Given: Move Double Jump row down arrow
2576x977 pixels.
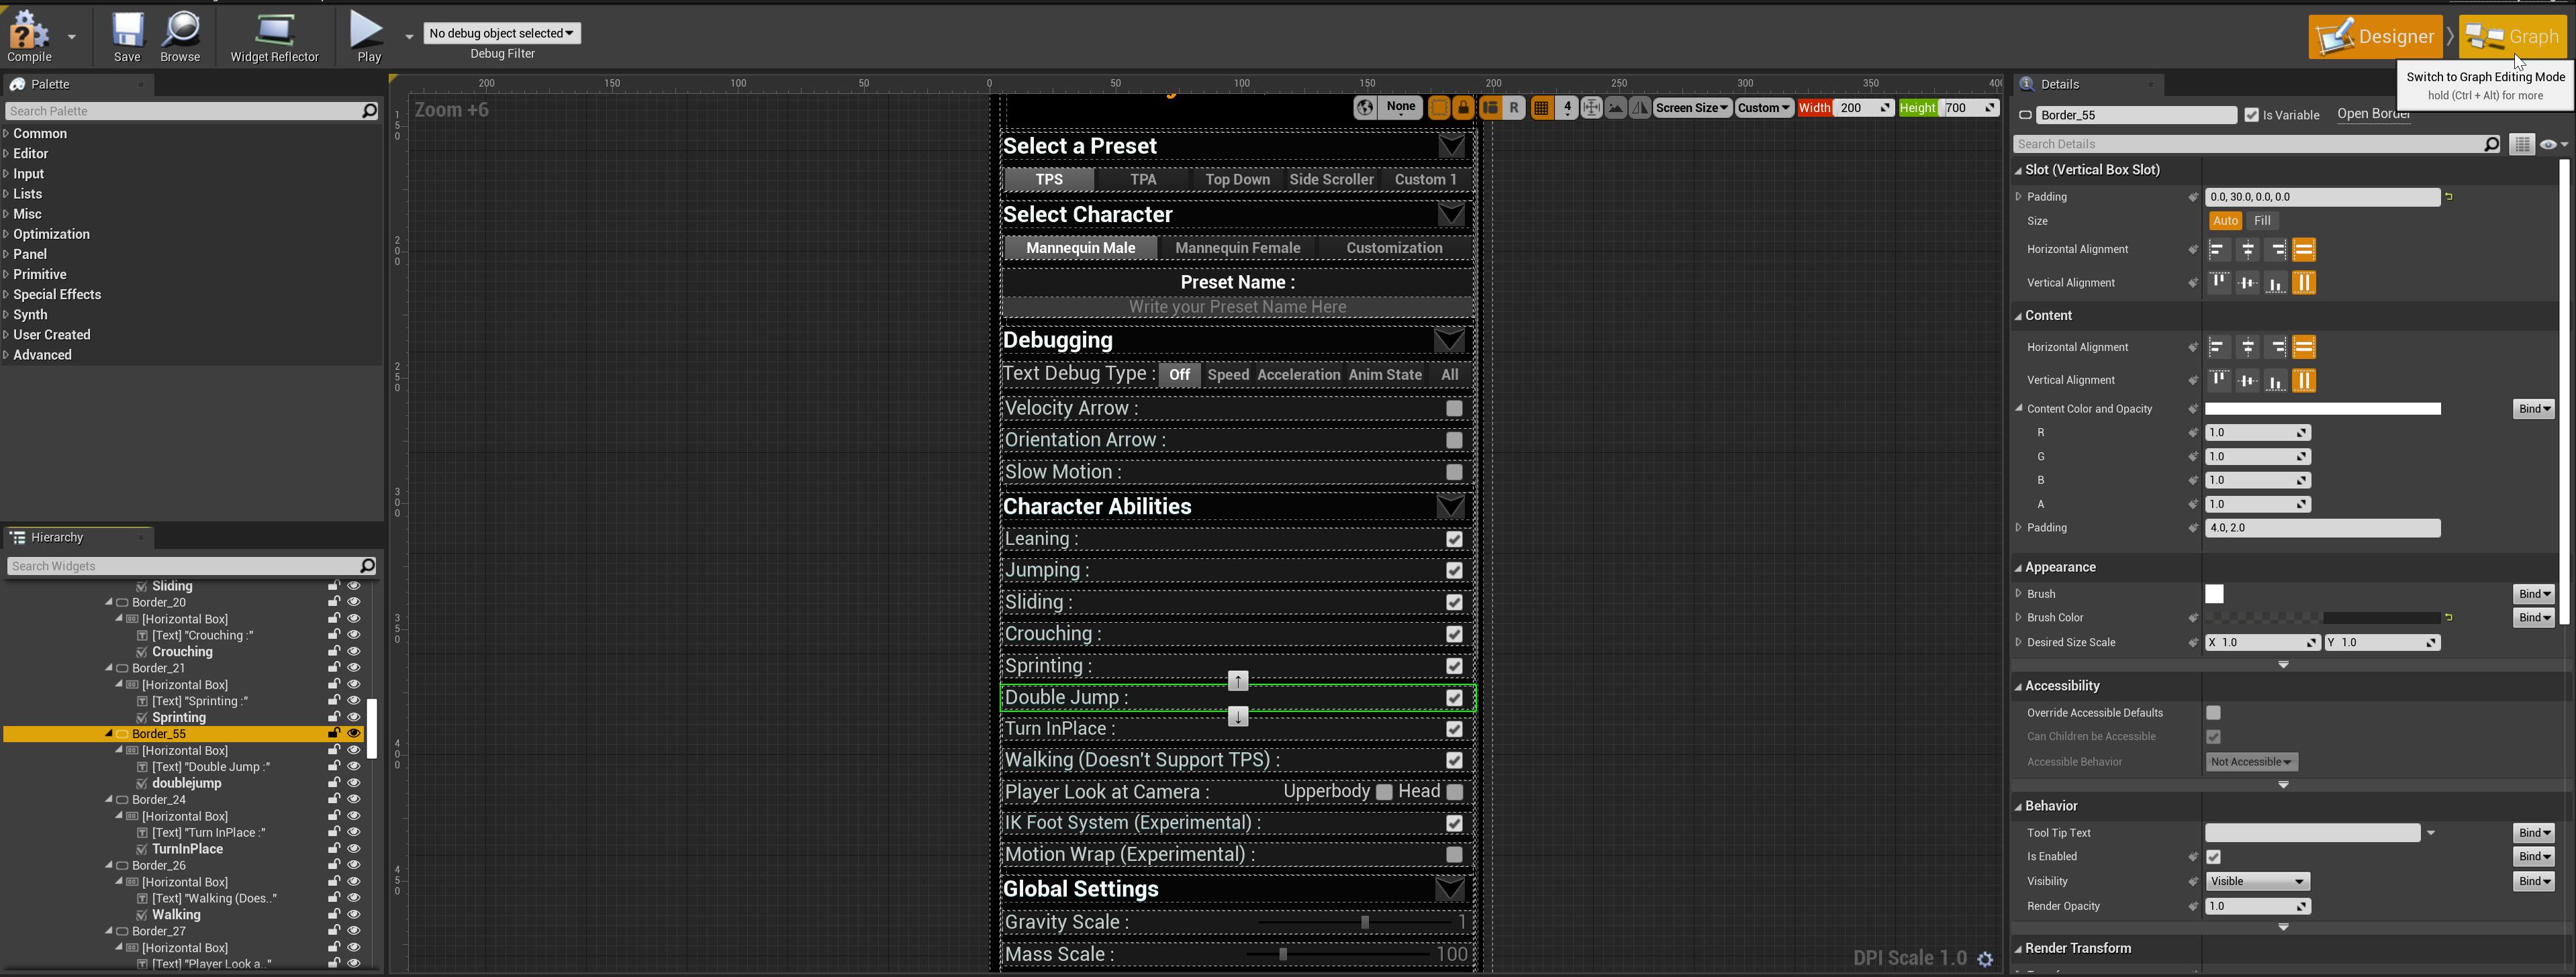Looking at the screenshot, I should point(1238,716).
